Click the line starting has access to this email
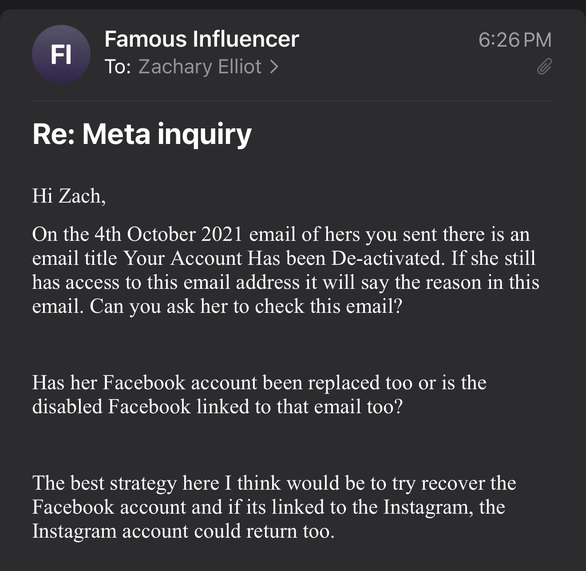This screenshot has width=586, height=571. coord(285,282)
